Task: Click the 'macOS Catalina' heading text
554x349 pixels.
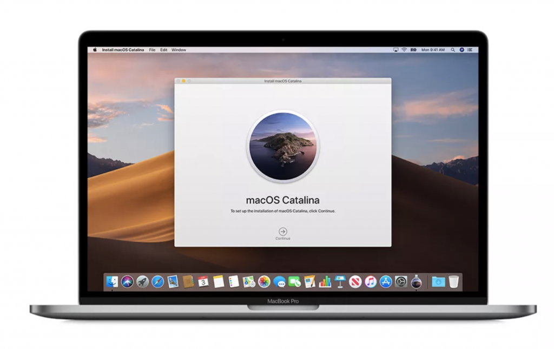Action: click(x=282, y=200)
